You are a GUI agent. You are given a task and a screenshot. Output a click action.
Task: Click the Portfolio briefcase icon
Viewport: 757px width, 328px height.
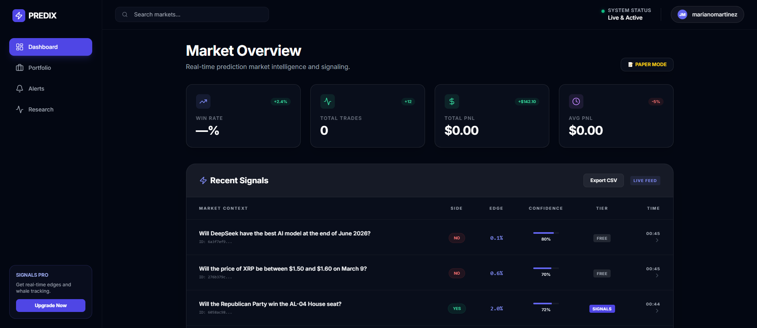pos(20,68)
